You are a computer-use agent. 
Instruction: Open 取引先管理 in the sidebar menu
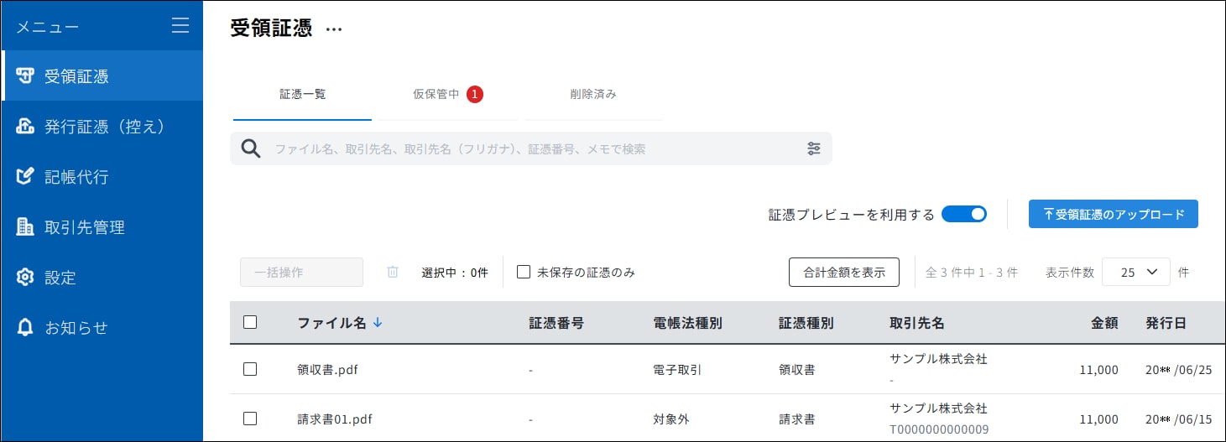pyautogui.click(x=102, y=227)
